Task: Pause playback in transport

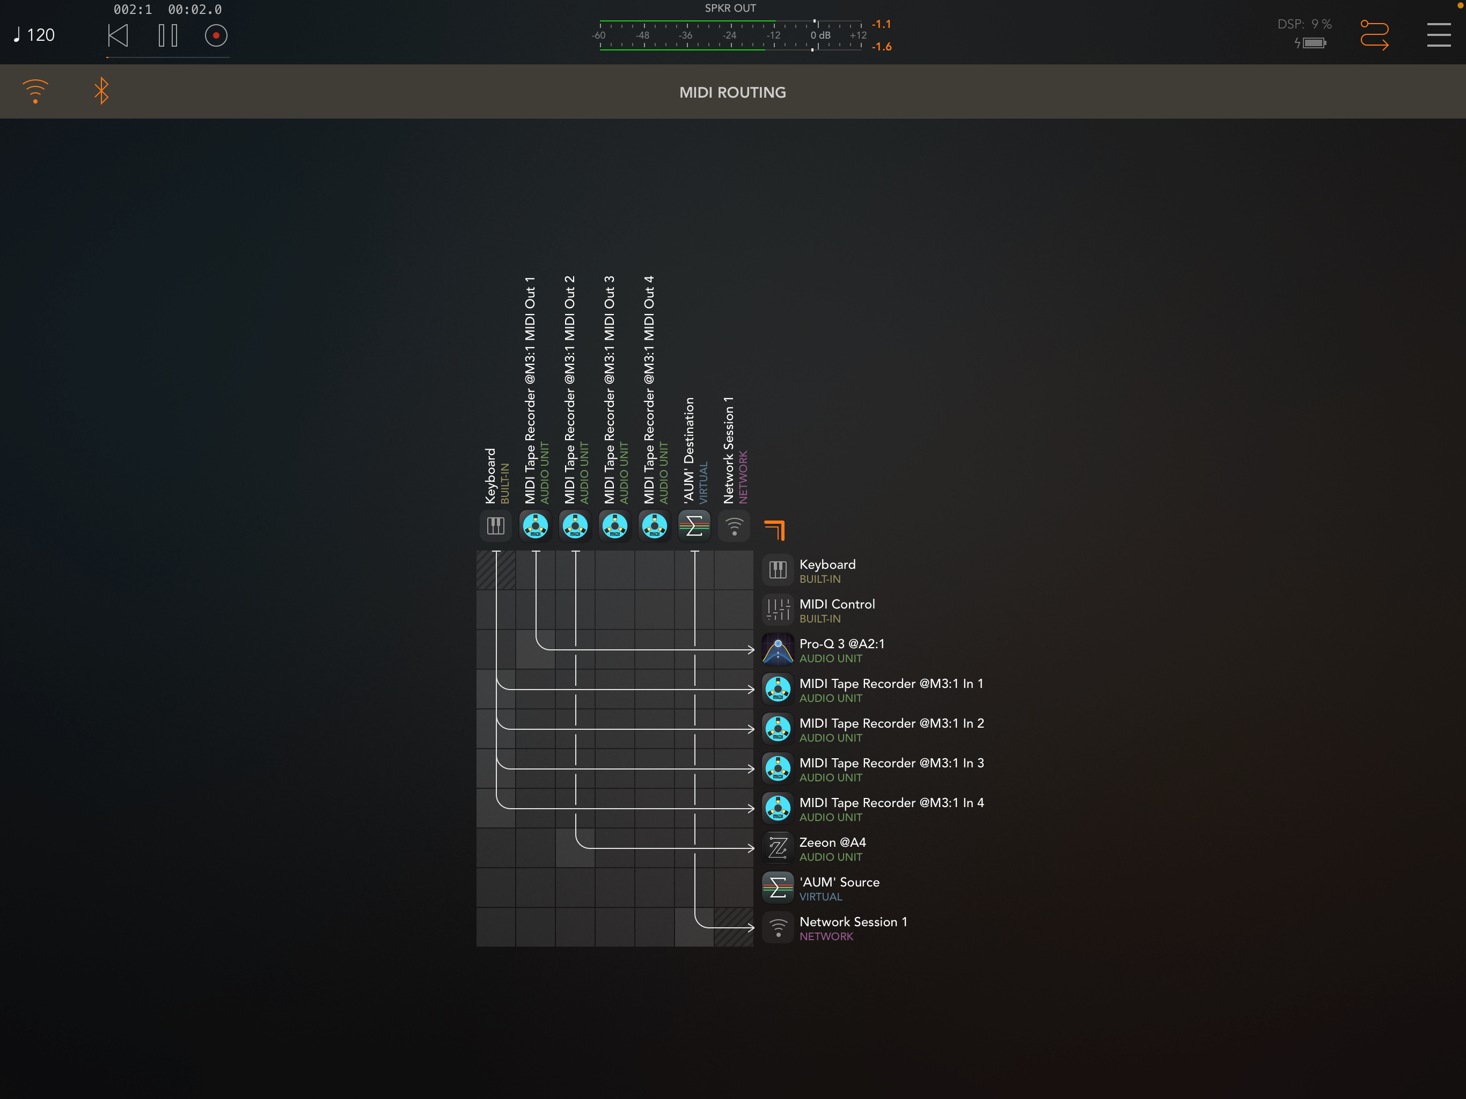Action: click(x=167, y=35)
